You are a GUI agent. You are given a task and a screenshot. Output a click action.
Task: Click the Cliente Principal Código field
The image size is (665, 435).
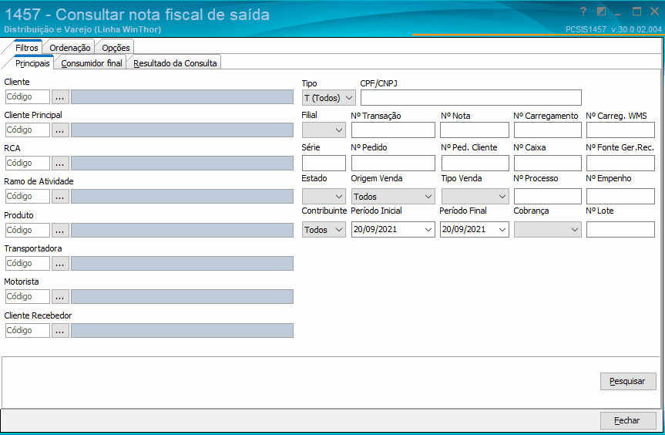28,130
